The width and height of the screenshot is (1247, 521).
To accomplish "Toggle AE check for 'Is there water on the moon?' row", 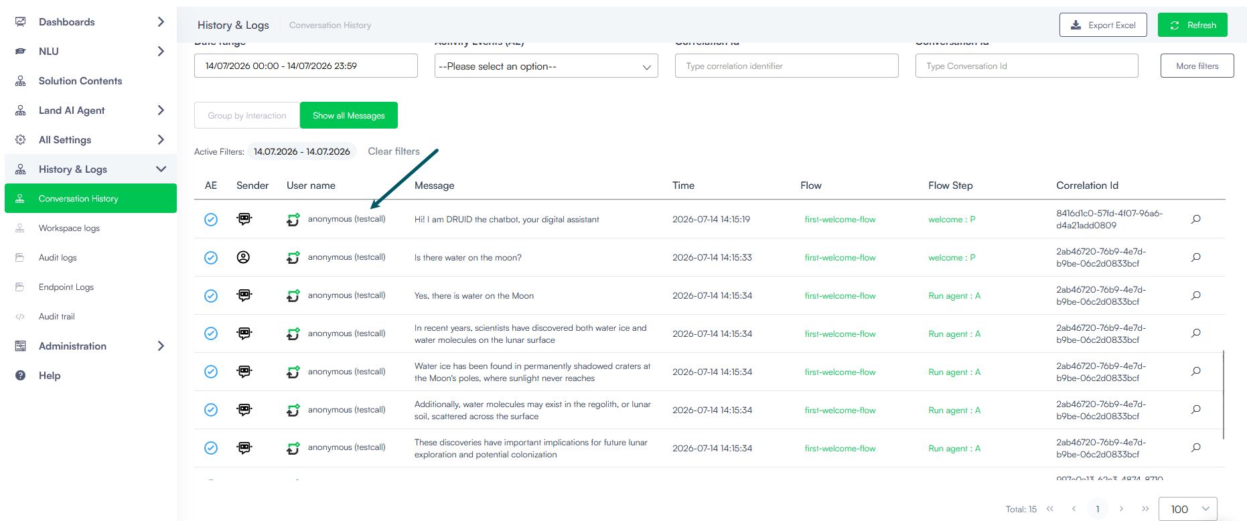I will point(211,258).
